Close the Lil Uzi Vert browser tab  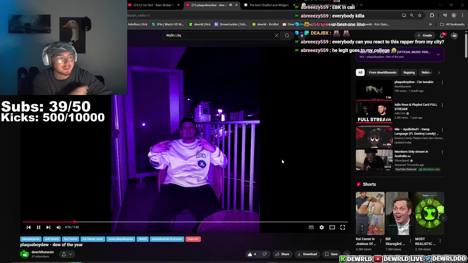tap(178, 5)
